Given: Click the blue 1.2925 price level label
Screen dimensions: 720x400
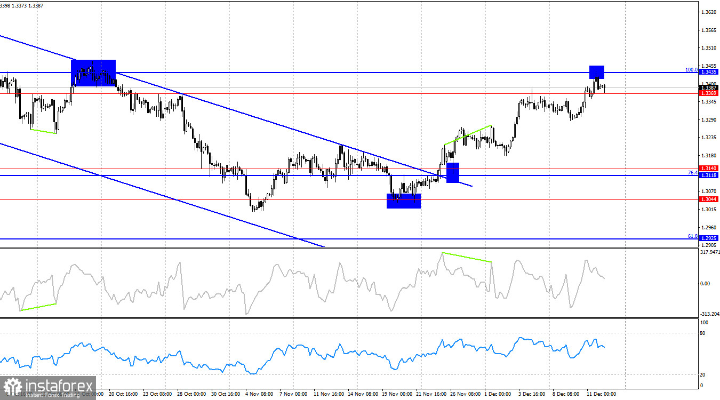Looking at the screenshot, I should [x=708, y=238].
